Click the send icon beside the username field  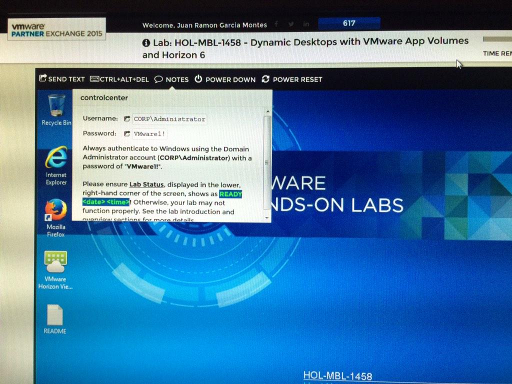127,119
